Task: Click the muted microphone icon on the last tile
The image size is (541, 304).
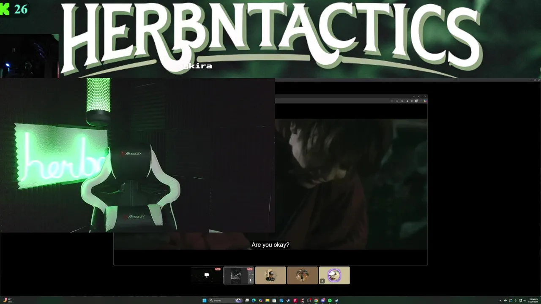Action: 322,281
